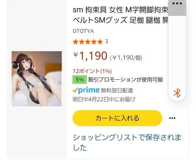Click the orange prime checkmark

point(75,90)
